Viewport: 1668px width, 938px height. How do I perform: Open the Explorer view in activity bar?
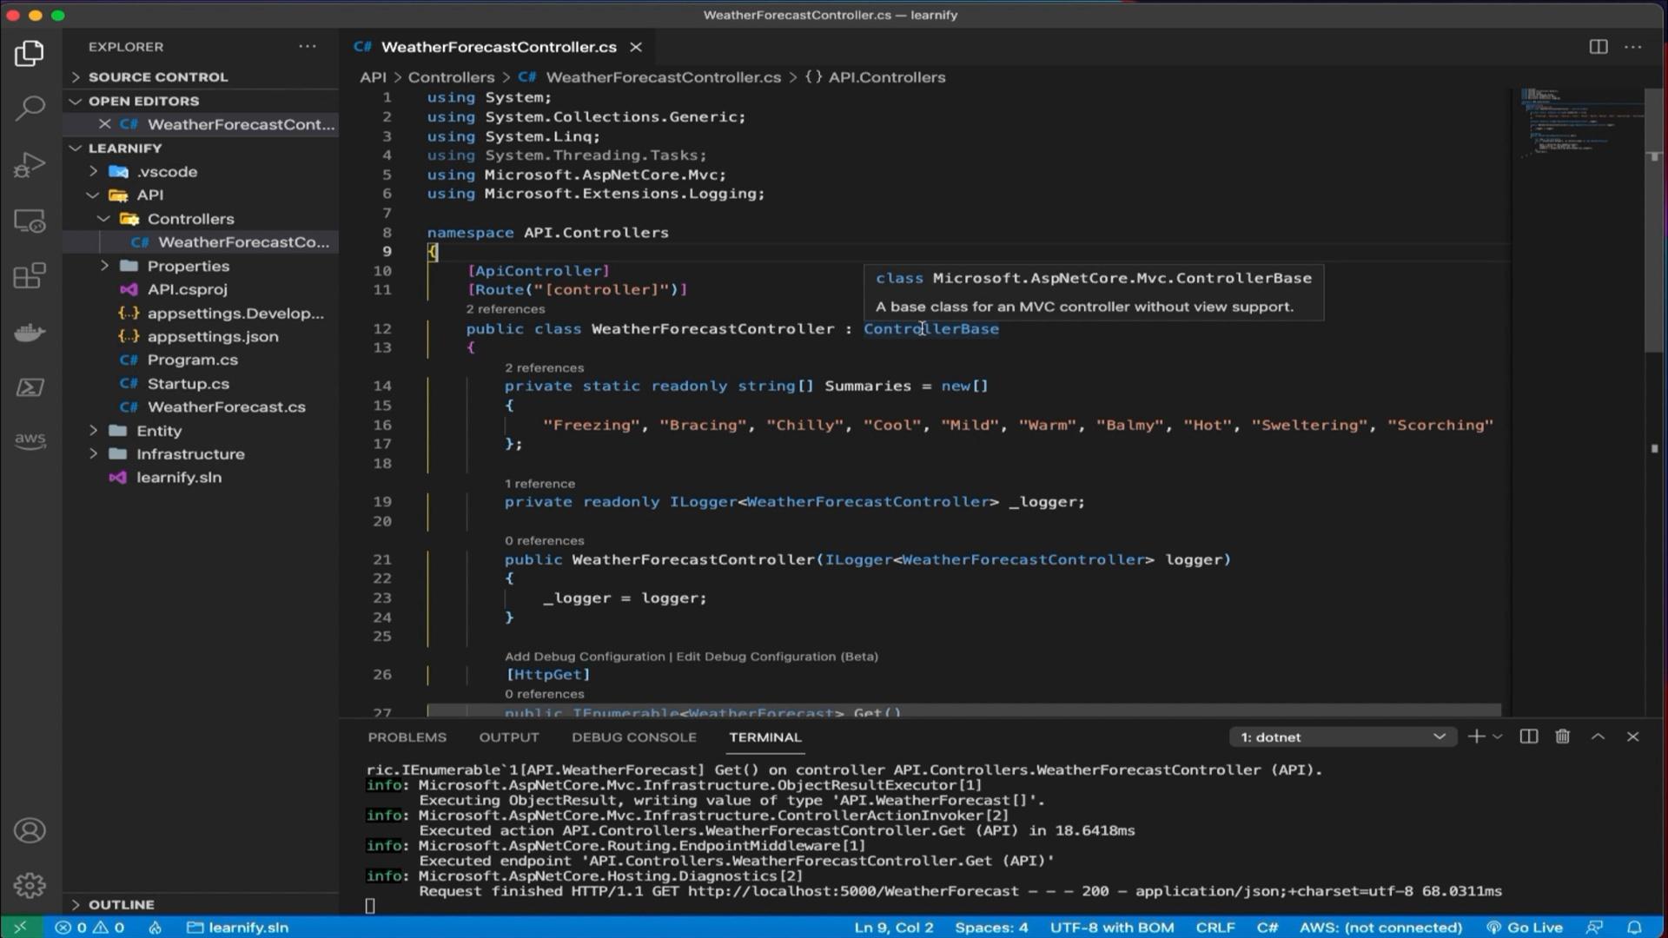[30, 54]
